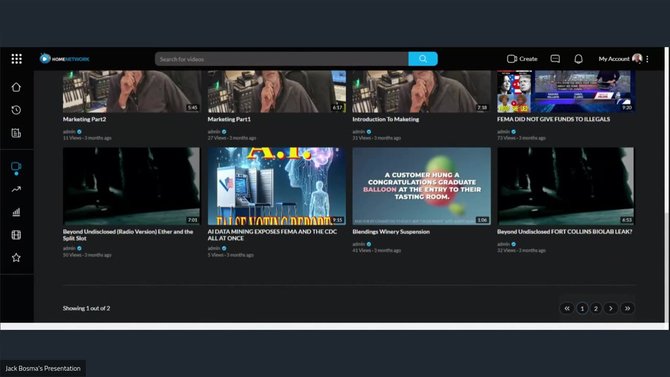Click 73 Views 3 months ago text
Viewport: 670px width, 377px height.
click(521, 138)
